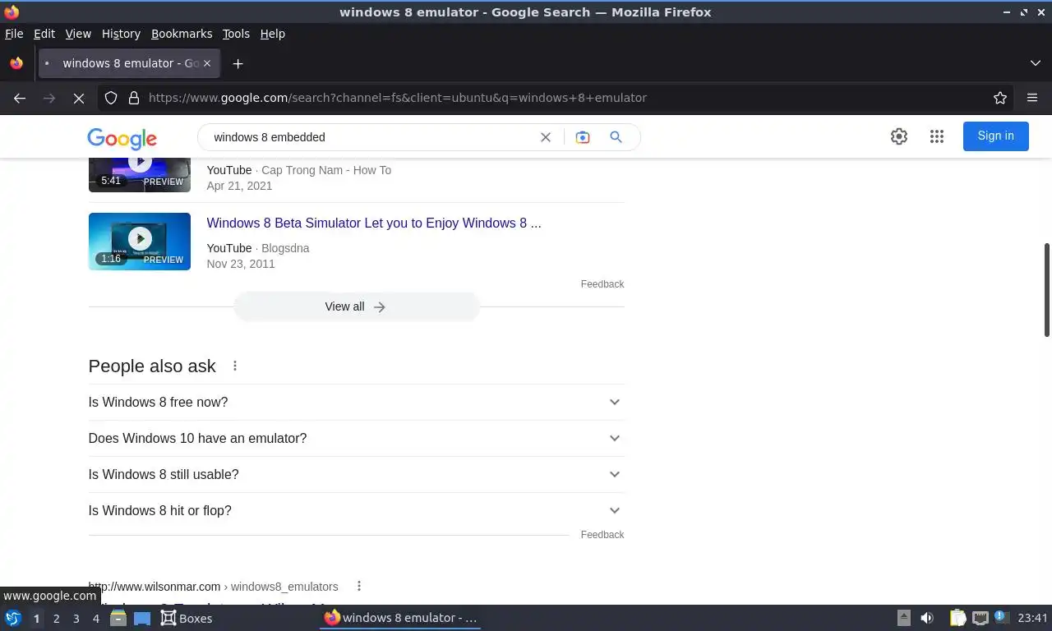Viewport: 1052px width, 631px height.
Task: Search by image camera icon
Action: tap(583, 137)
